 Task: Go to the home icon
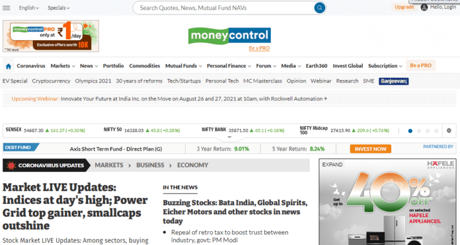[x=8, y=66]
